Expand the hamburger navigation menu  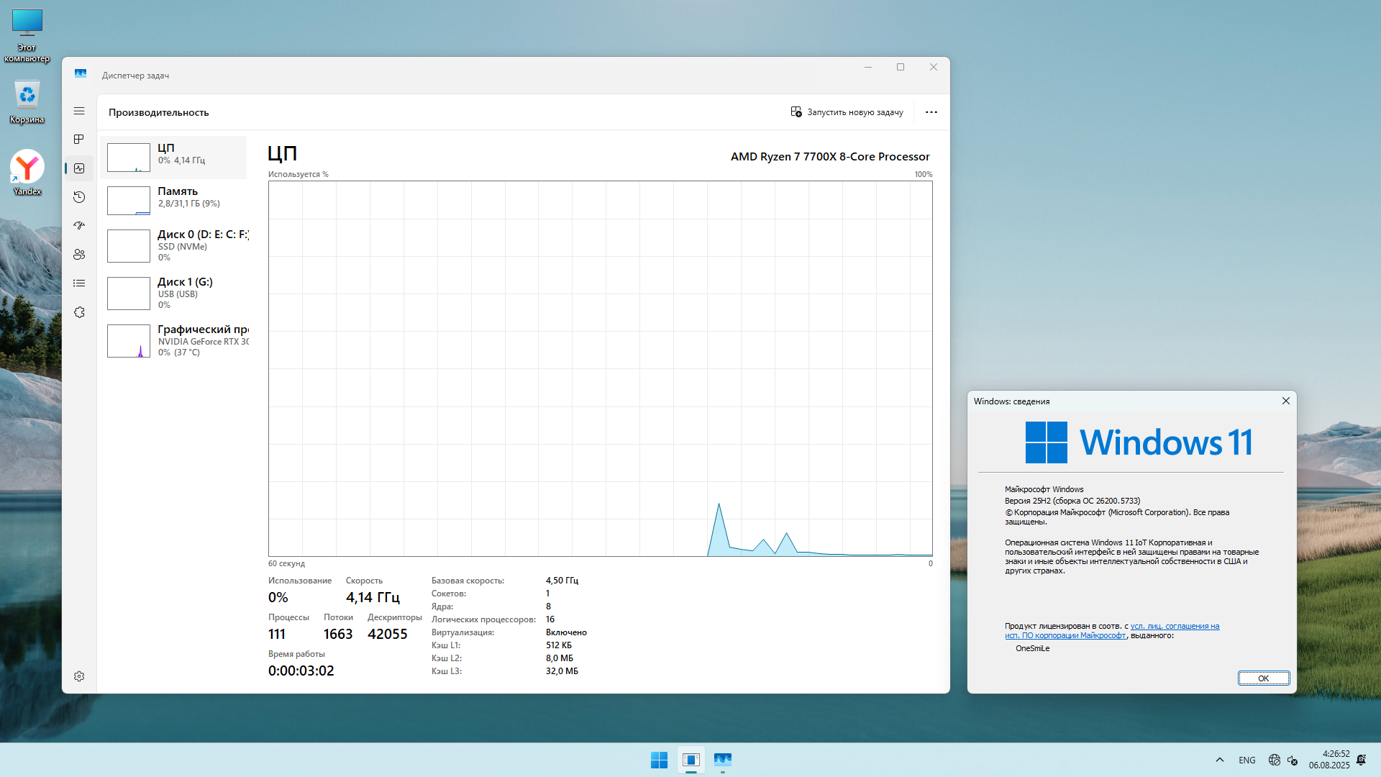coord(79,111)
